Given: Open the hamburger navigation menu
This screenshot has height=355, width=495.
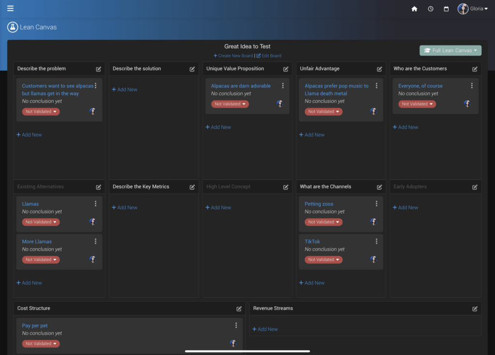Looking at the screenshot, I should point(11,8).
